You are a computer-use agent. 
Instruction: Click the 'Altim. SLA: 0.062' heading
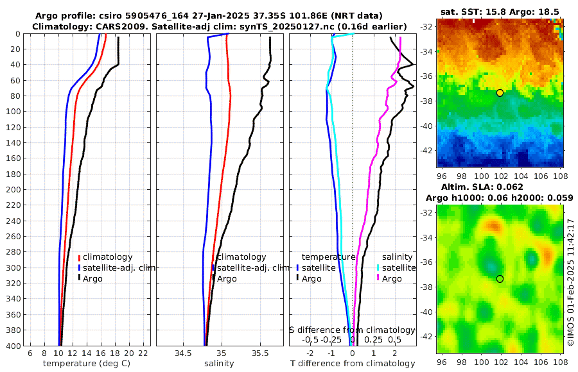482,187
